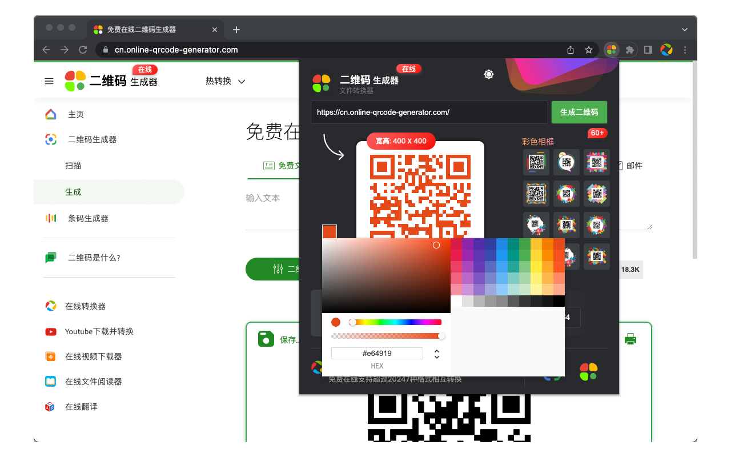This screenshot has height=457, width=731.
Task: Open the browser extensions puzzle icon
Action: click(x=629, y=50)
